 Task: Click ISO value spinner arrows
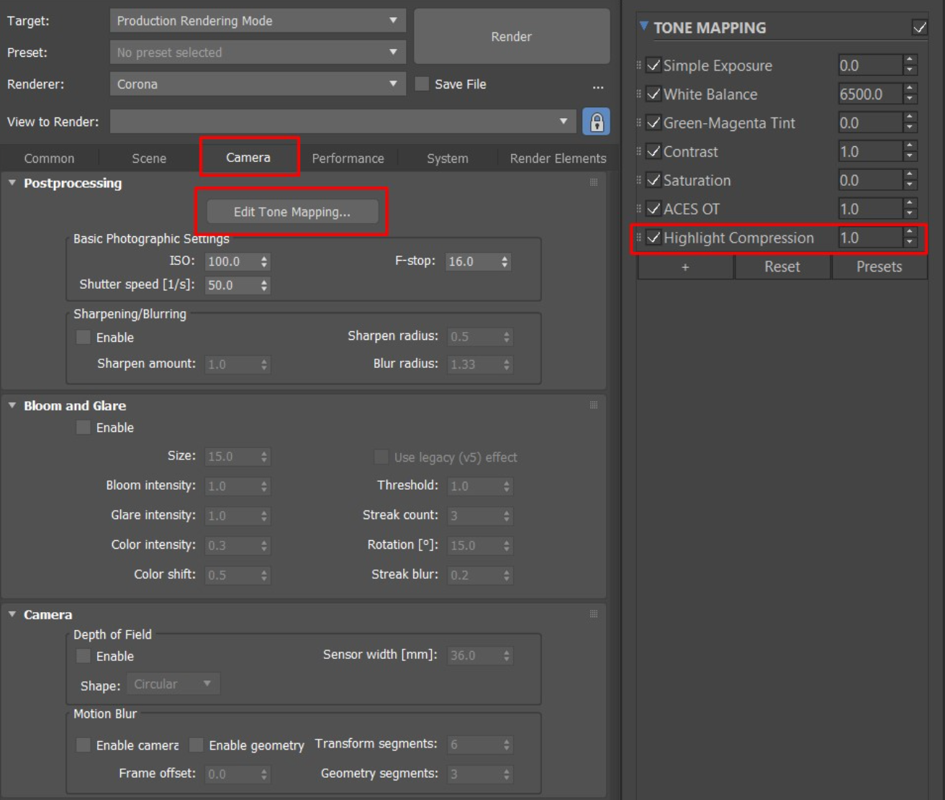tap(264, 261)
